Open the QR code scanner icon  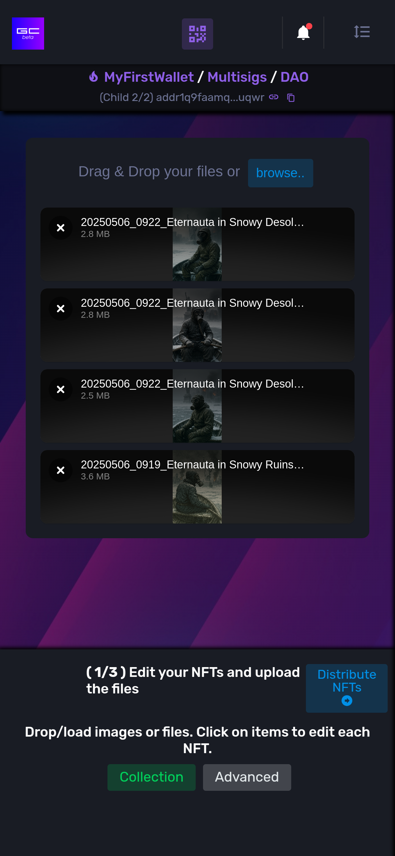click(197, 34)
